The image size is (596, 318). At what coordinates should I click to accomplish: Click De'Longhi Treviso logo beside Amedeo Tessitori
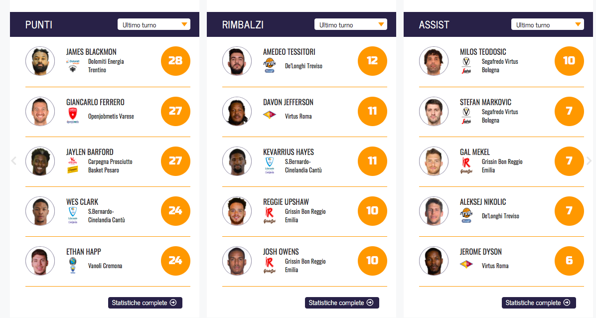click(270, 66)
